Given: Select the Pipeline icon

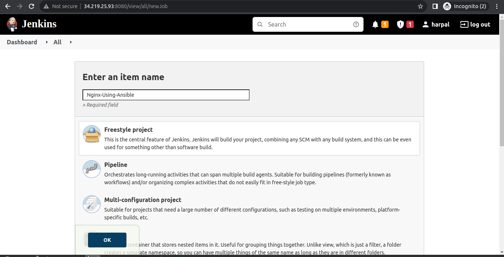Looking at the screenshot, I should pyautogui.click(x=92, y=169).
